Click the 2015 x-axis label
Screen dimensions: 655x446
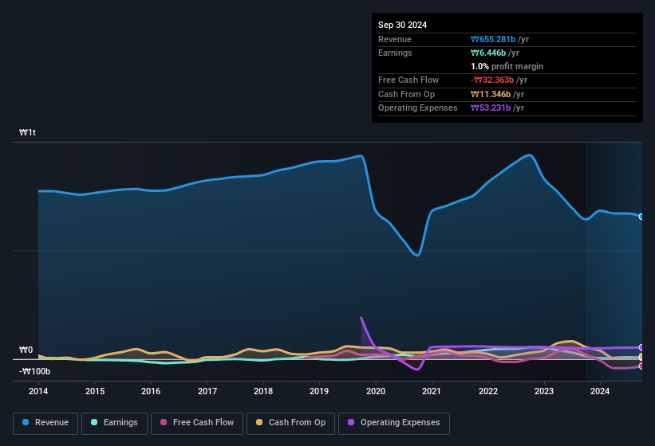click(95, 391)
